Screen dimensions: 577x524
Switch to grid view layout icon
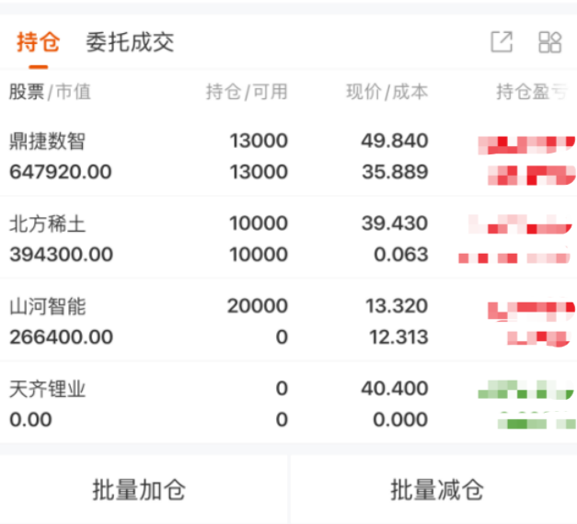(x=549, y=42)
